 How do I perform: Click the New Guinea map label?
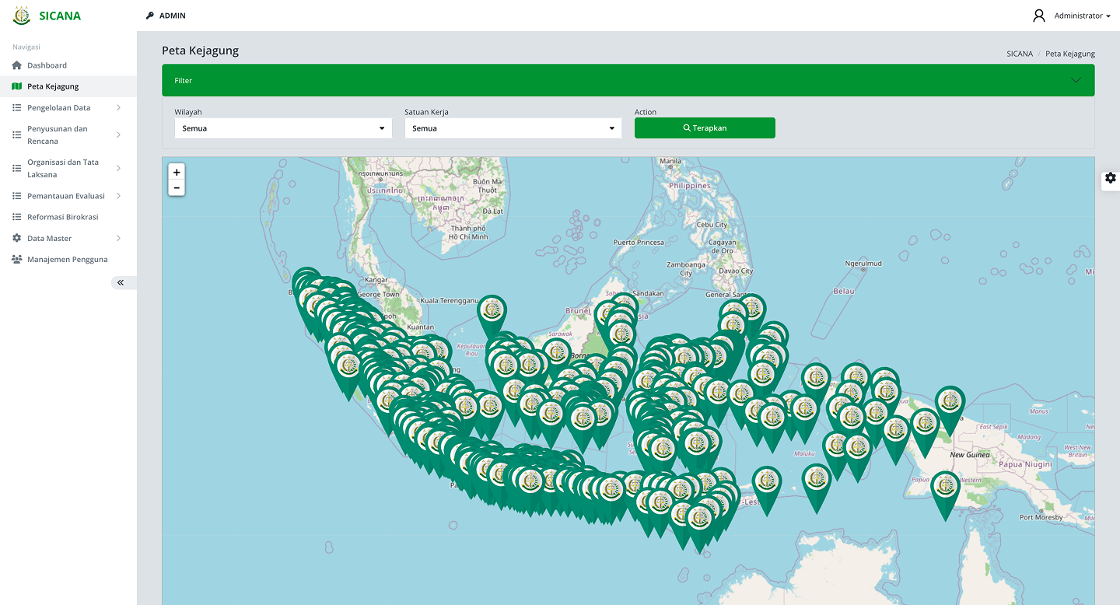970,455
